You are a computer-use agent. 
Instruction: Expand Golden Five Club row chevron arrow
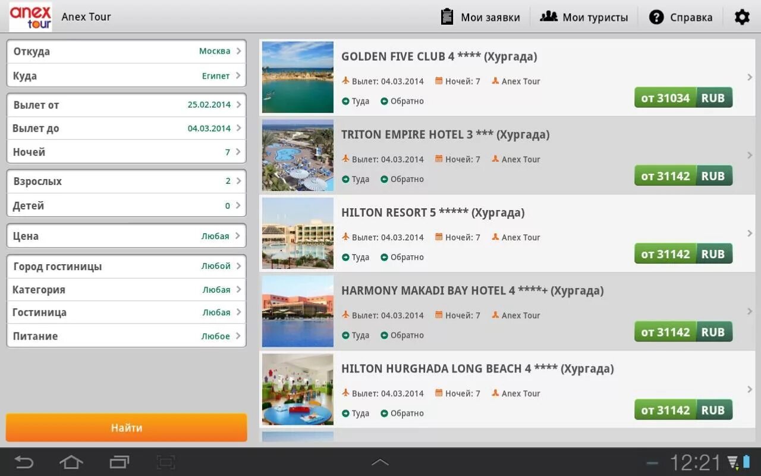click(x=750, y=77)
